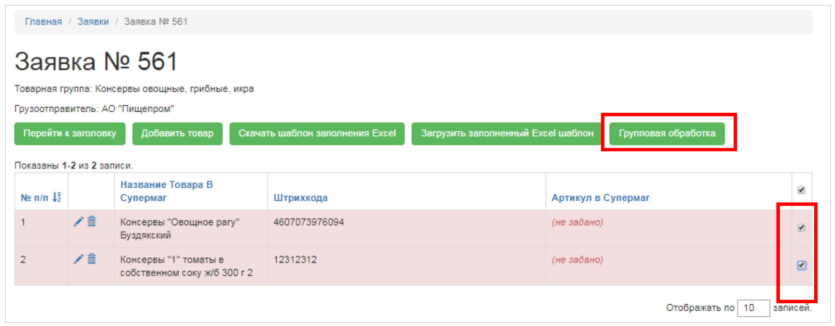This screenshot has width=835, height=326.
Task: Click the sort icon beside № п/п
Action: (56, 198)
